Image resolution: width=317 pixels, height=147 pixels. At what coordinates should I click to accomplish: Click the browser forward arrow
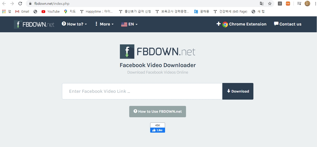coord(12,4)
